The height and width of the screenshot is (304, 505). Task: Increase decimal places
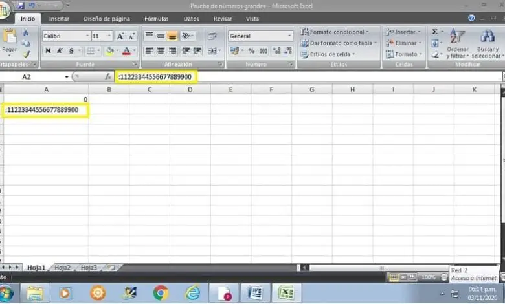276,50
